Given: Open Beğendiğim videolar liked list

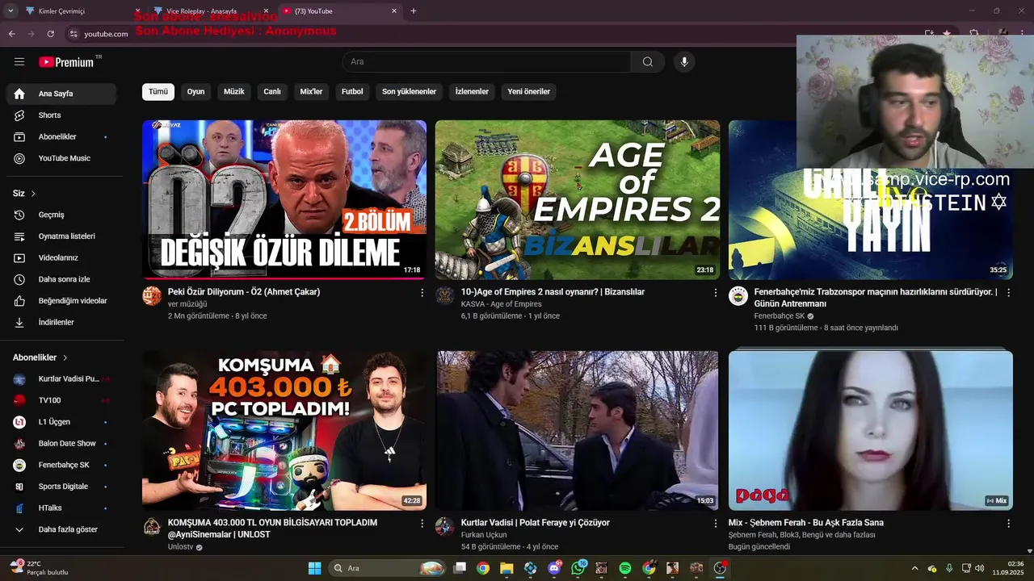Looking at the screenshot, I should [61, 301].
